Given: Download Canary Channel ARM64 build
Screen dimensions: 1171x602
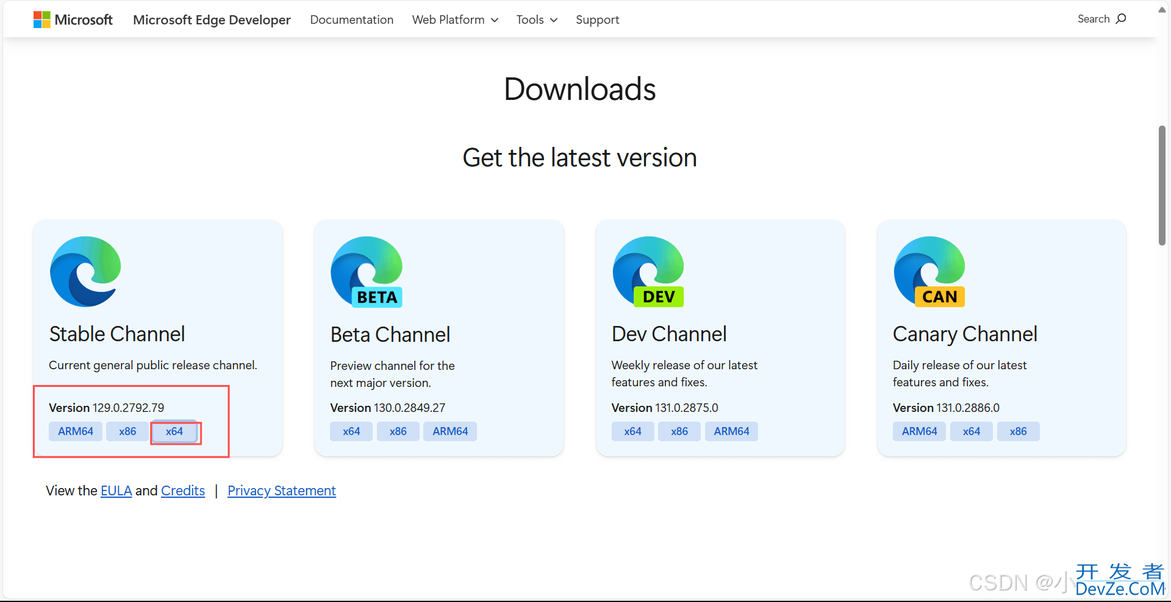Looking at the screenshot, I should pos(919,431).
